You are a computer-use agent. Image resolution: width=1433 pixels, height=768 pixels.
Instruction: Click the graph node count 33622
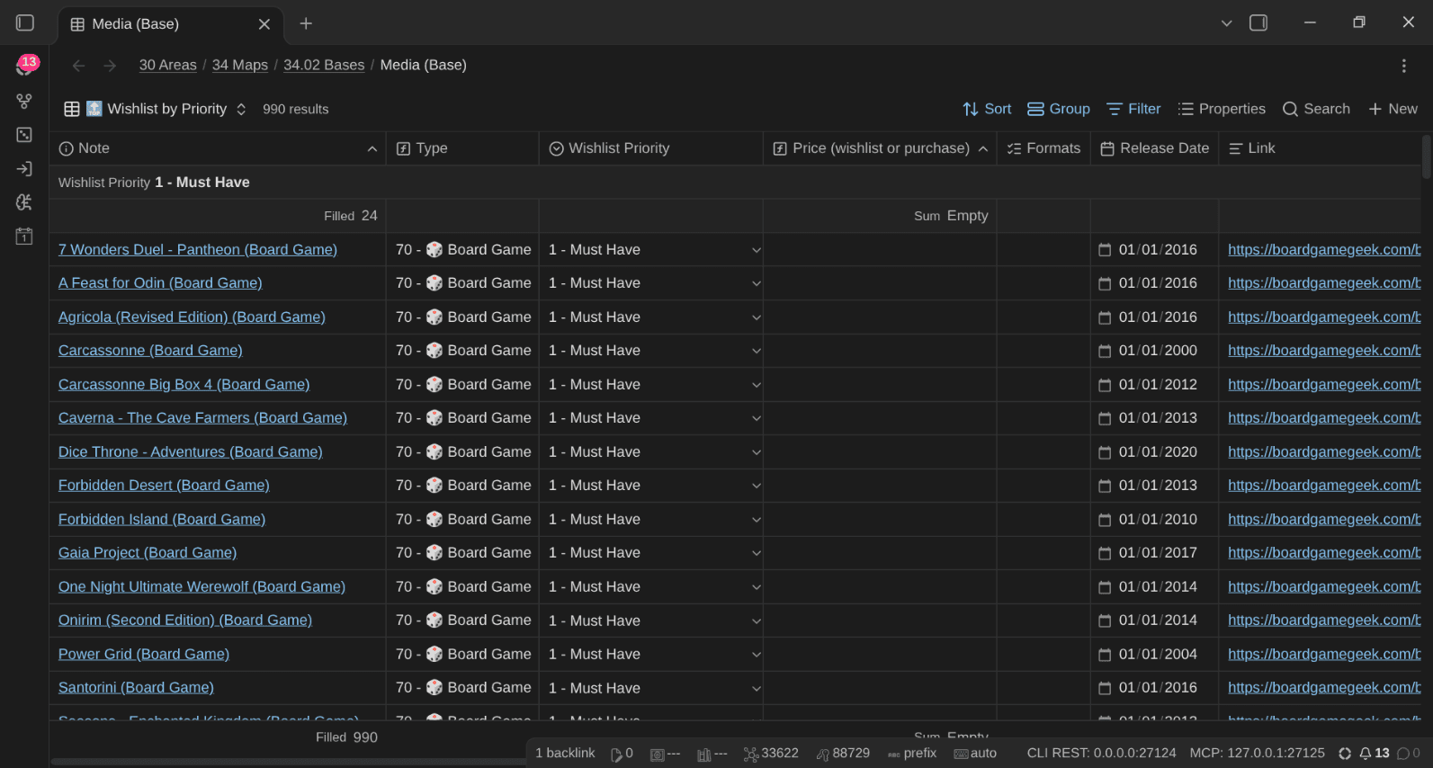click(x=771, y=754)
